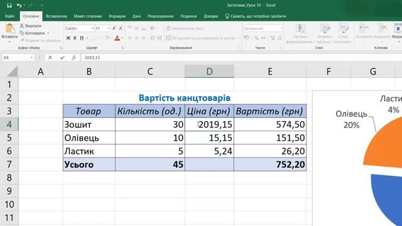This screenshot has height=226, width=402.
Task: Align cell text left
Action: click(130, 38)
